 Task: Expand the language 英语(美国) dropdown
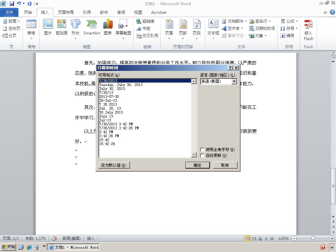pos(234,81)
